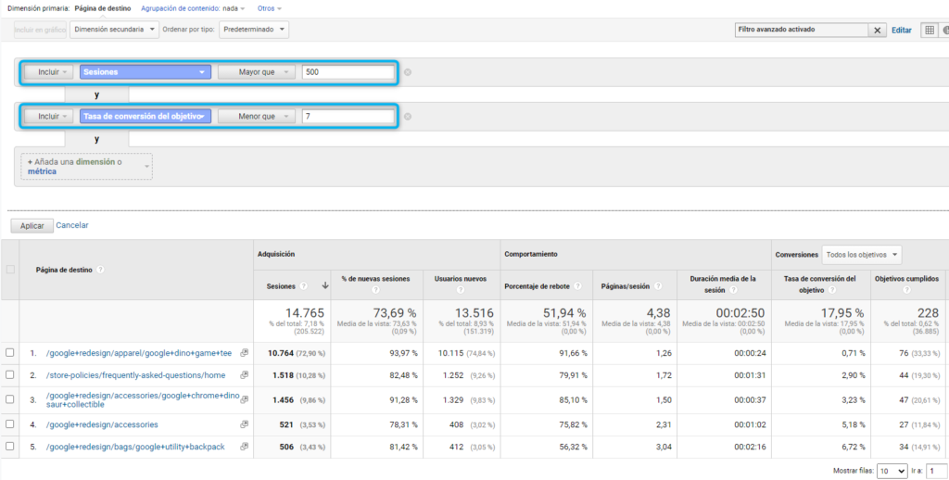
Task: Open help icon next to Página de destino
Action: click(100, 270)
